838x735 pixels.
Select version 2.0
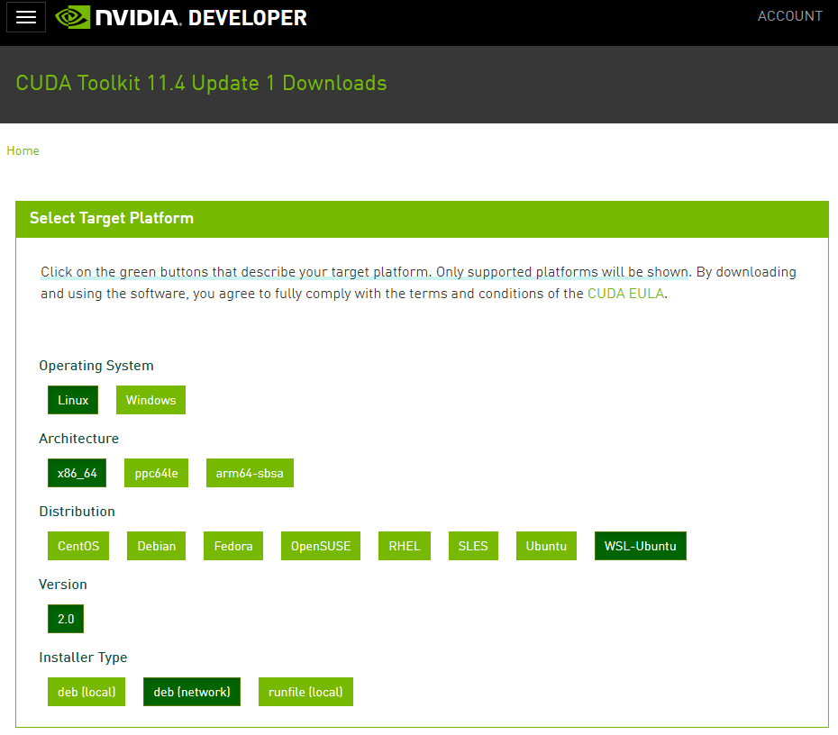(66, 619)
